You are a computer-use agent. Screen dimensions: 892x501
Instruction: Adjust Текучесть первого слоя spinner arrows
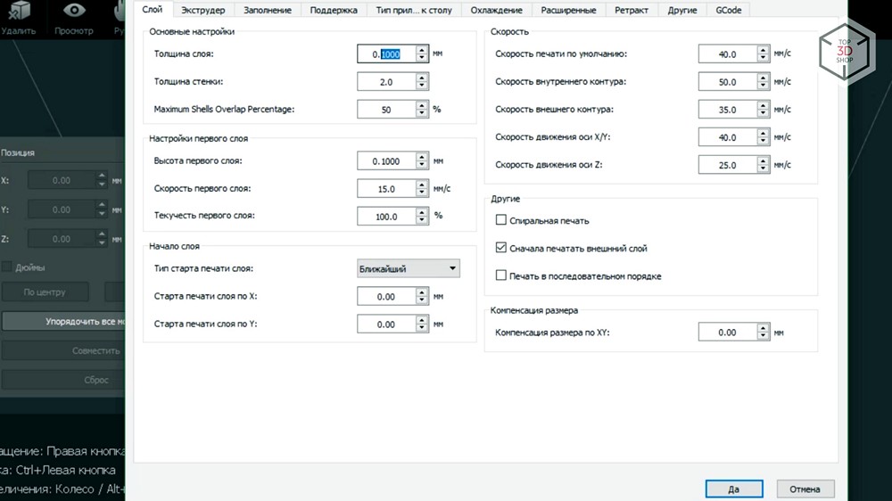[x=422, y=216]
